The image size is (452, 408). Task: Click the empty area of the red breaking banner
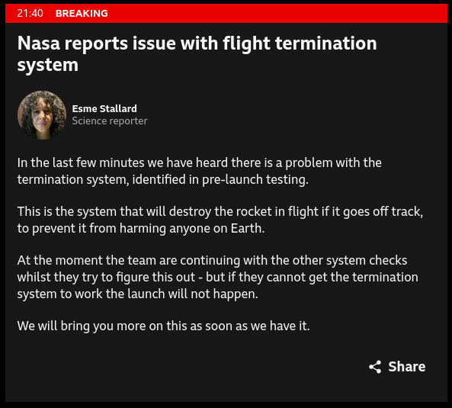point(277,13)
